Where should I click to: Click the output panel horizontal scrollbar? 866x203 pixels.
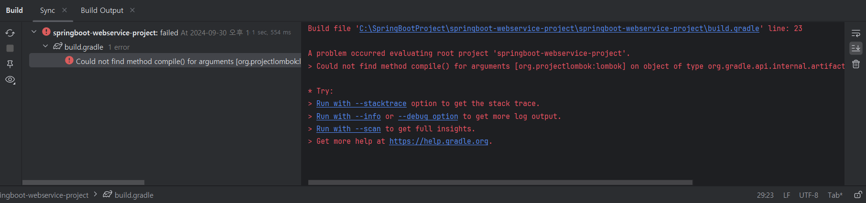[x=500, y=182]
